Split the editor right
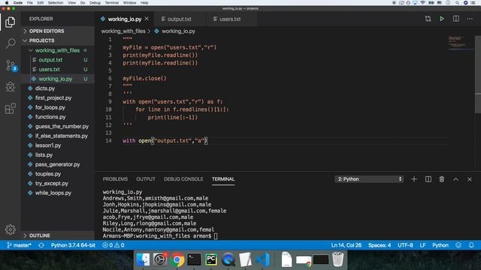Screen dimensions: 481x270 (x=456, y=19)
